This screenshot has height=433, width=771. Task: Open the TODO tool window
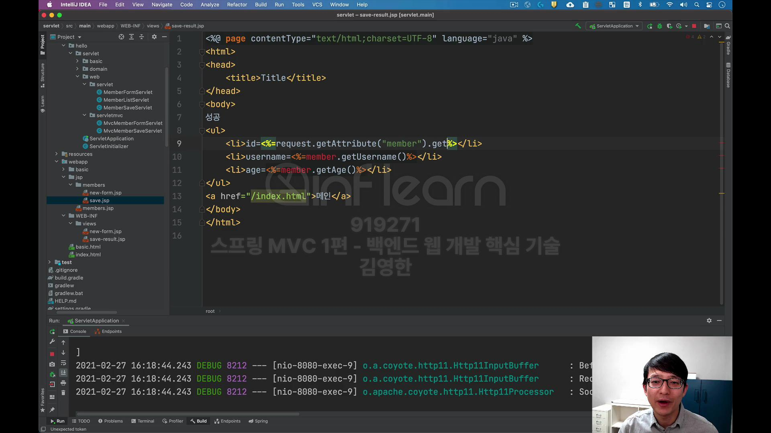point(81,421)
